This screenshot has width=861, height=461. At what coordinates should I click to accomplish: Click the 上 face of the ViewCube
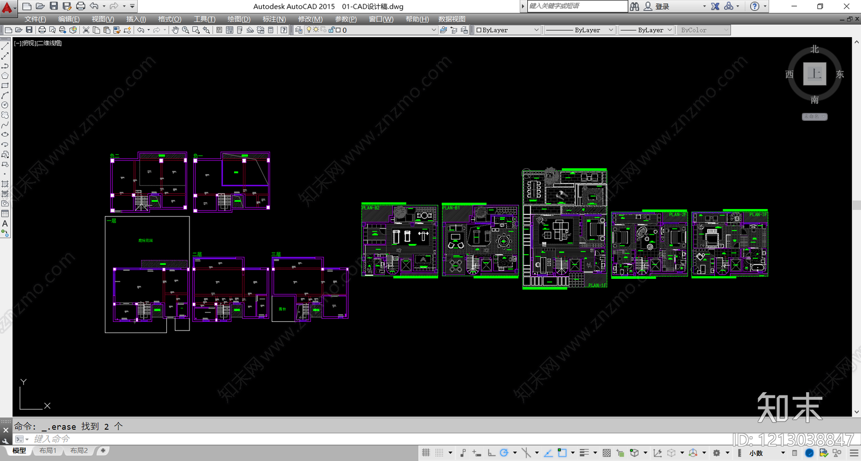pyautogui.click(x=815, y=74)
